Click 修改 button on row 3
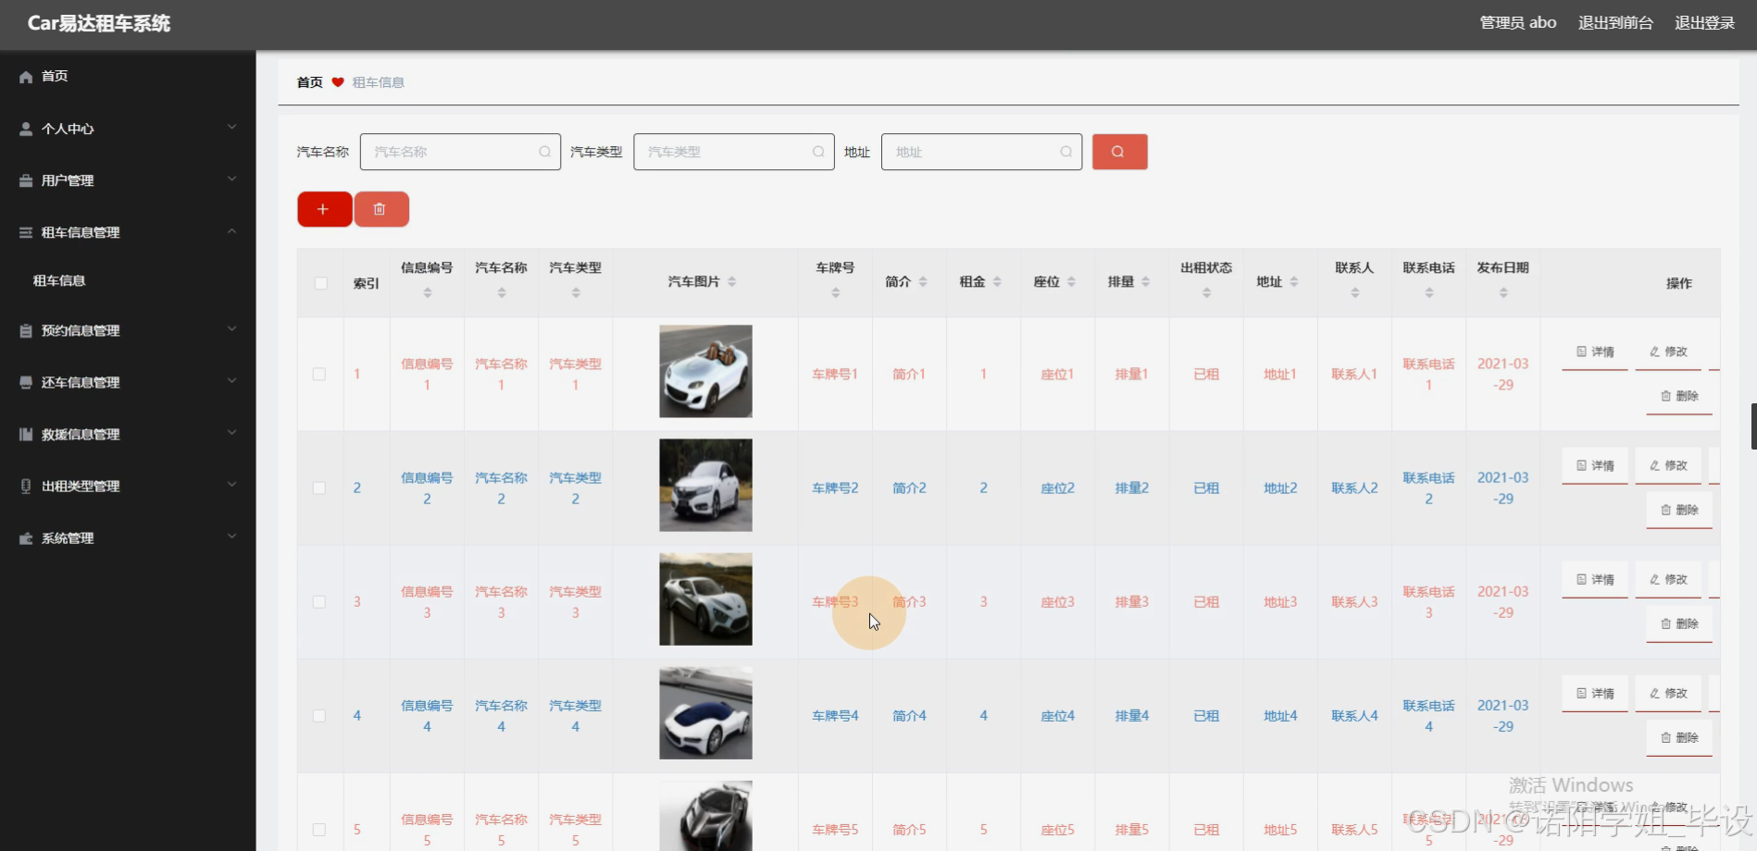The width and height of the screenshot is (1757, 851). coord(1667,579)
